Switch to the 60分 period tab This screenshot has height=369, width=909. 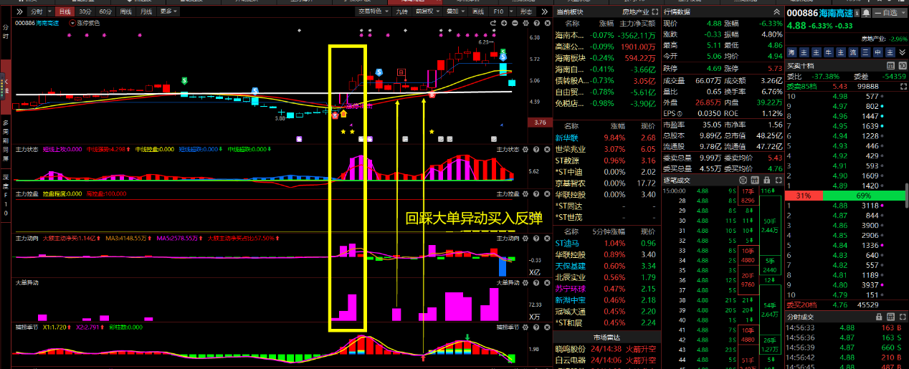tap(105, 12)
